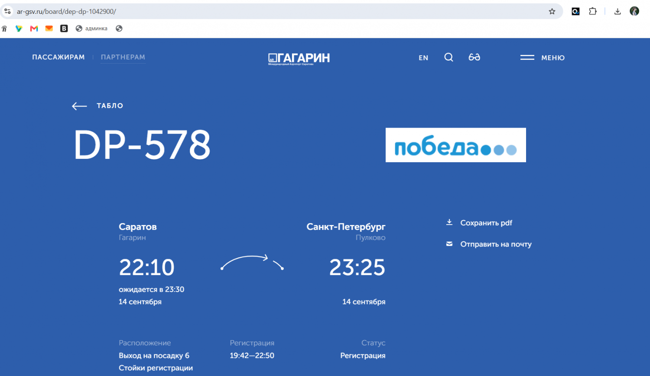Screen dimensions: 650x376
Task: Open the Yandex bookmark icon
Action: click(x=4, y=29)
